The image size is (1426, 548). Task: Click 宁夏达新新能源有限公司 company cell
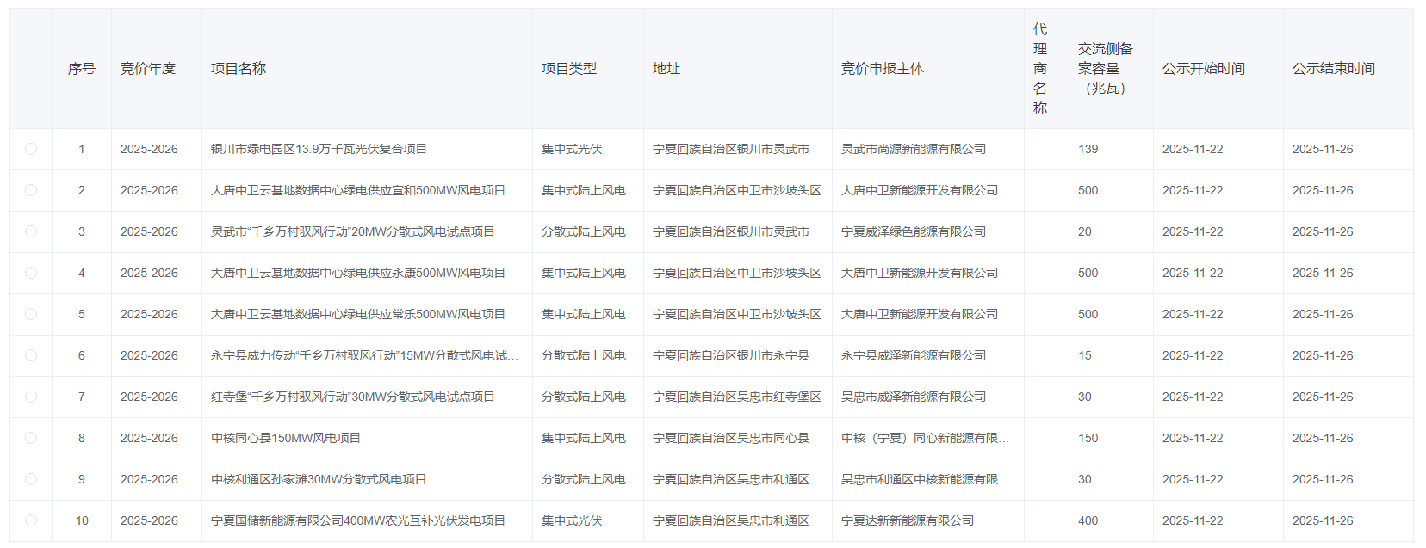(x=908, y=520)
